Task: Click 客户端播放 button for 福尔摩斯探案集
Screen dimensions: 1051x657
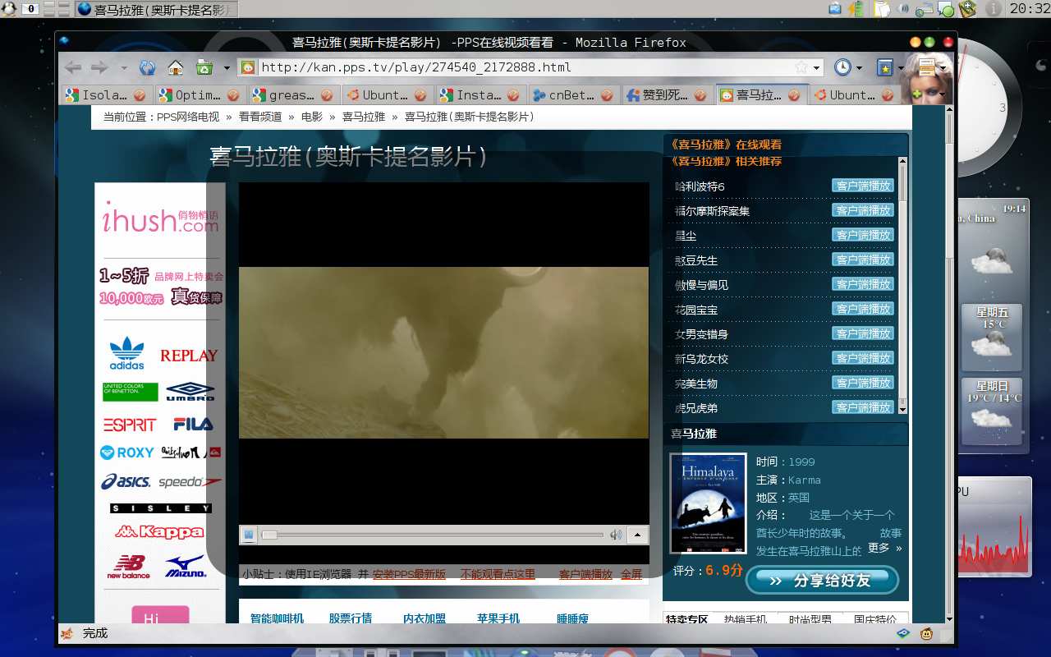Action: coord(863,210)
